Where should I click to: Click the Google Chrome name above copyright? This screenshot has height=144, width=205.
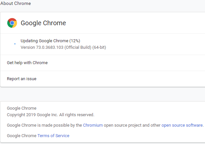[x=22, y=108]
